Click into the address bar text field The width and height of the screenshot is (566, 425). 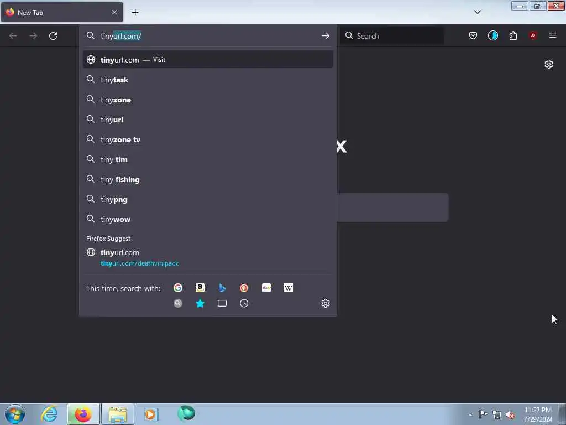[x=208, y=36]
